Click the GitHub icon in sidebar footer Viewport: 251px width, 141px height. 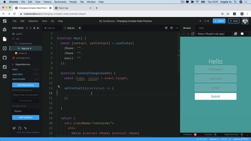20,128
